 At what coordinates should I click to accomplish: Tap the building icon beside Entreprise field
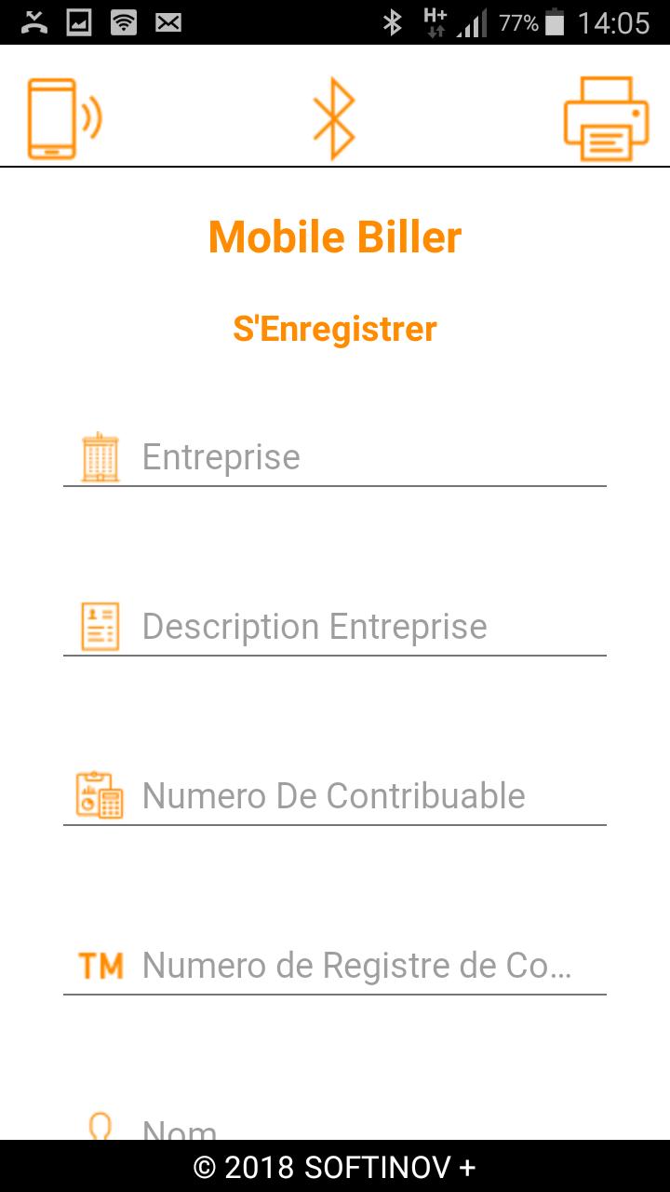(x=100, y=456)
